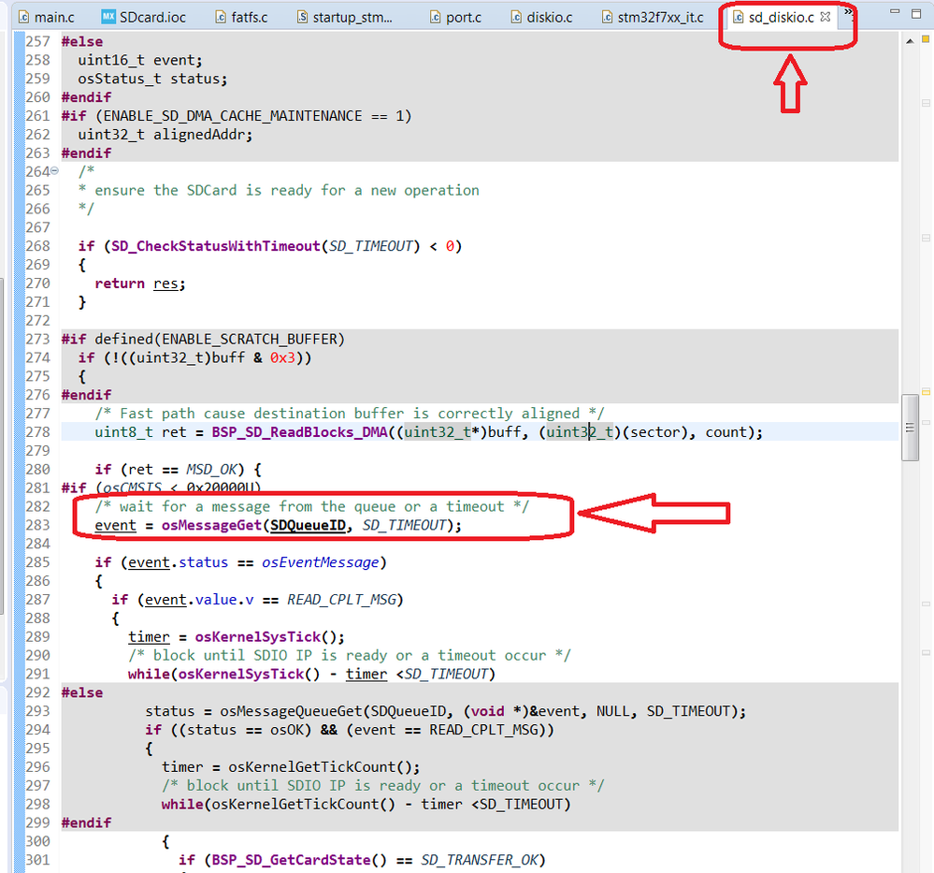Click the 'return res;' statement

point(140,283)
